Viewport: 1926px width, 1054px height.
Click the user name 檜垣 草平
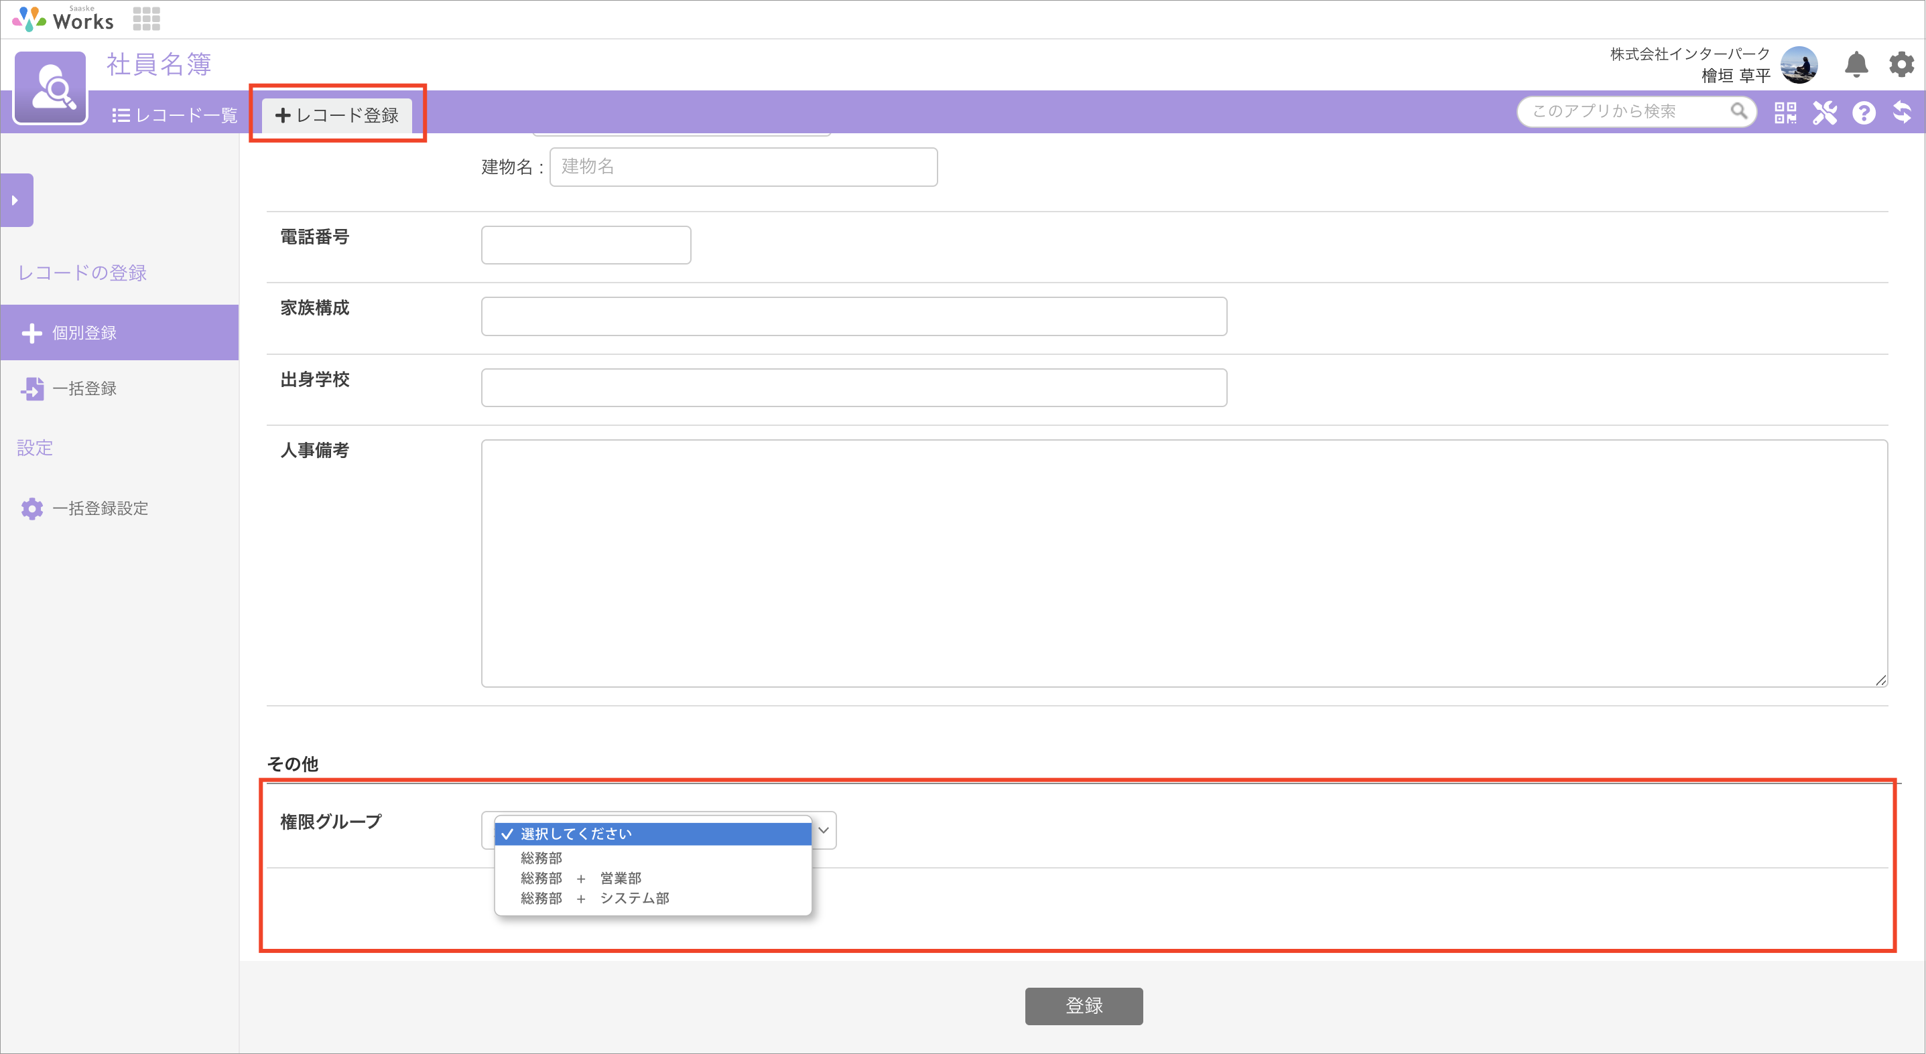pos(1736,76)
